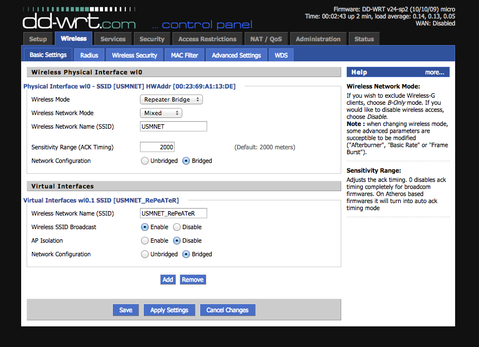Open the Help more... link
Screen dimensions: 479x347
pos(435,72)
